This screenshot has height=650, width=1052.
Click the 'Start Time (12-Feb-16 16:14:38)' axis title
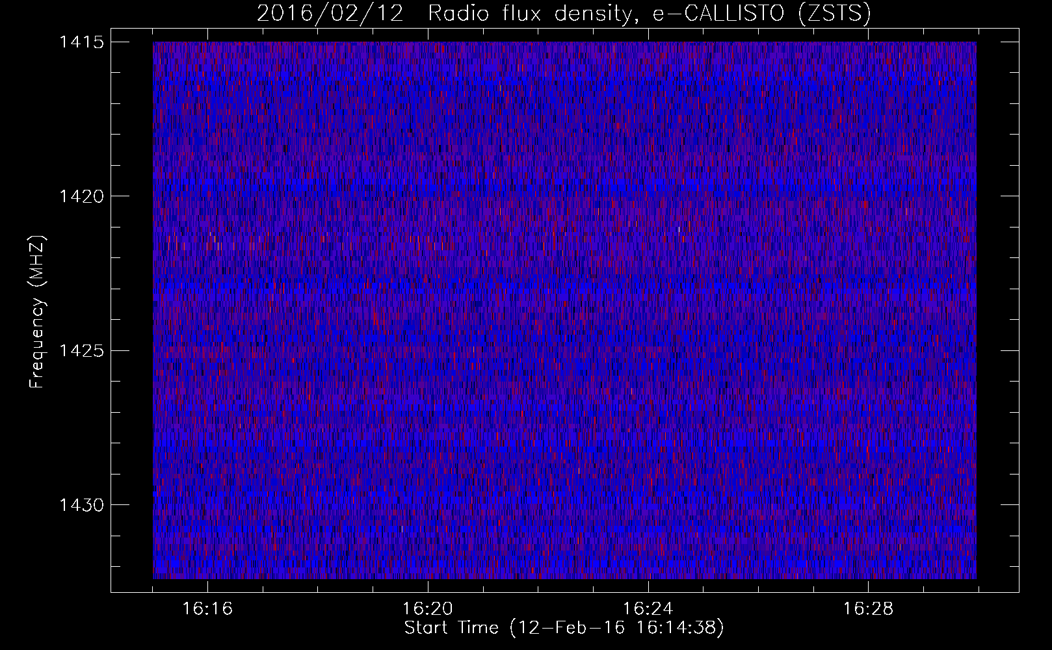point(564,629)
